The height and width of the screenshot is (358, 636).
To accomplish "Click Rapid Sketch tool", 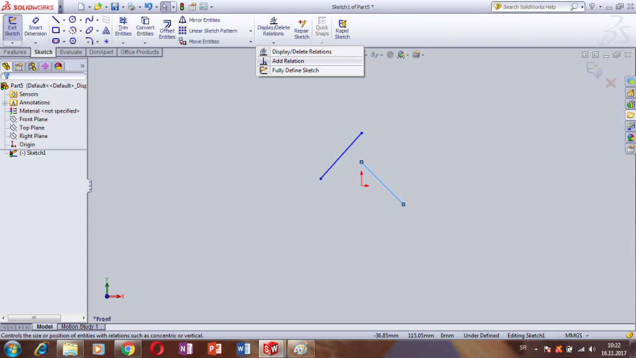I will click(342, 29).
